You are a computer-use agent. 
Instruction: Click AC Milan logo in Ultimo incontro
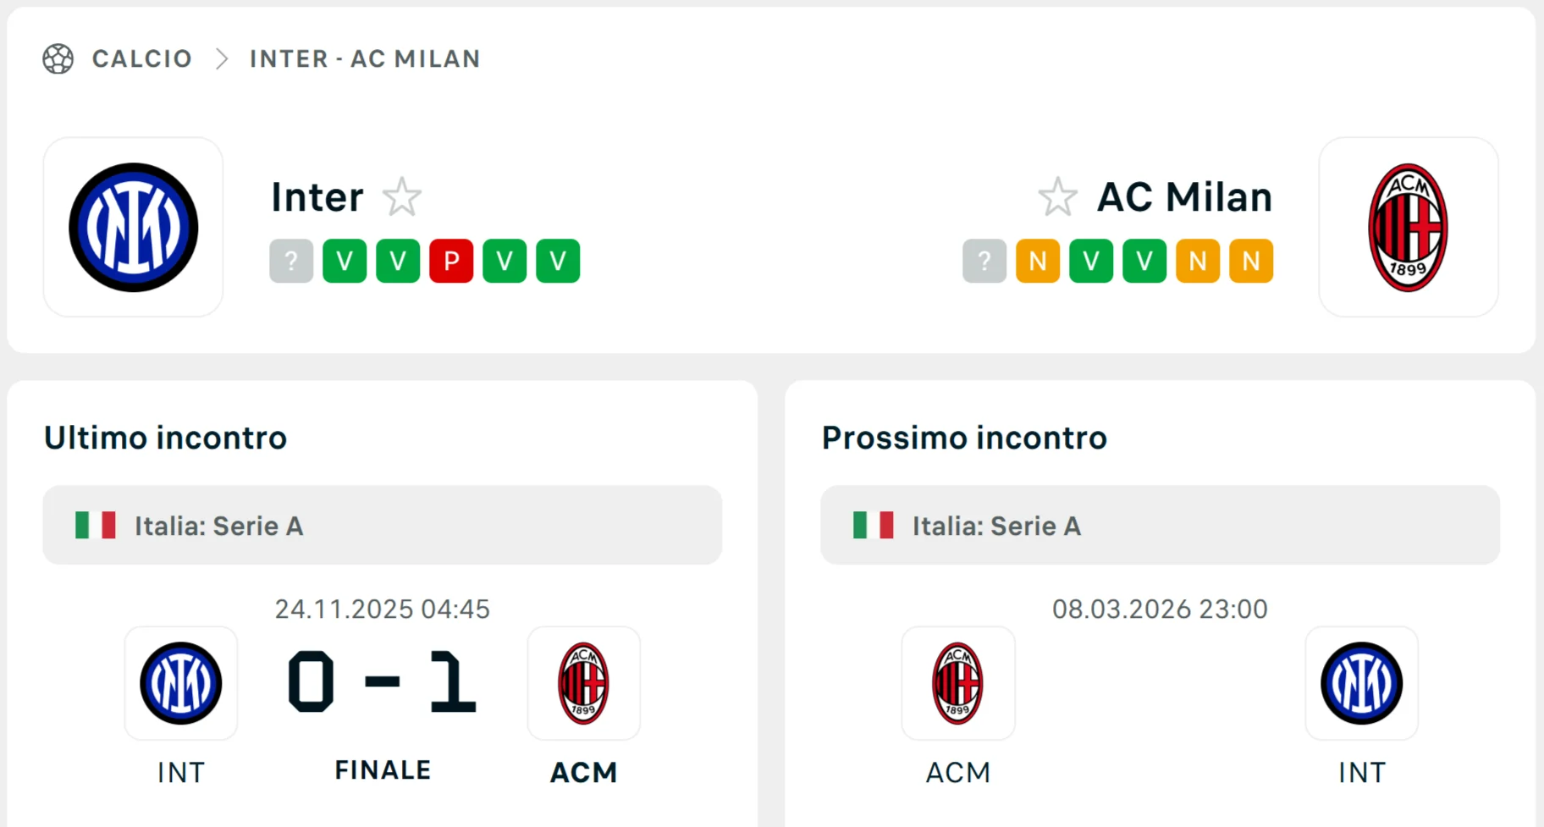(583, 683)
